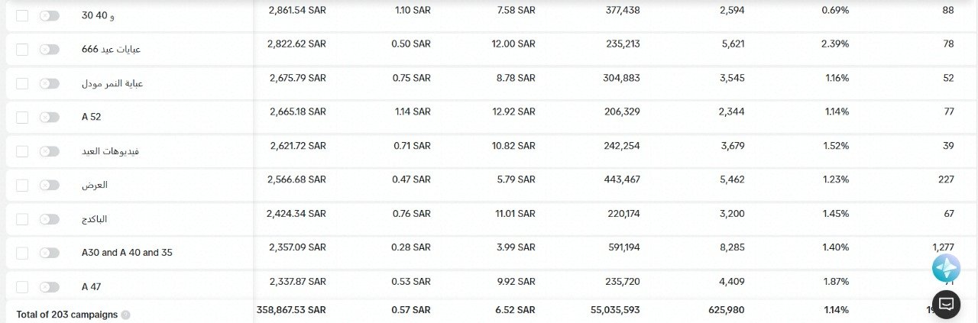Viewport: 978px width, 323px height.
Task: Switch the العرض campaign on or off
Action: pyautogui.click(x=50, y=185)
